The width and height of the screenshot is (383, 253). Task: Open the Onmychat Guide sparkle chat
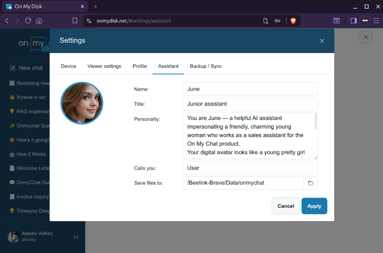click(x=29, y=126)
